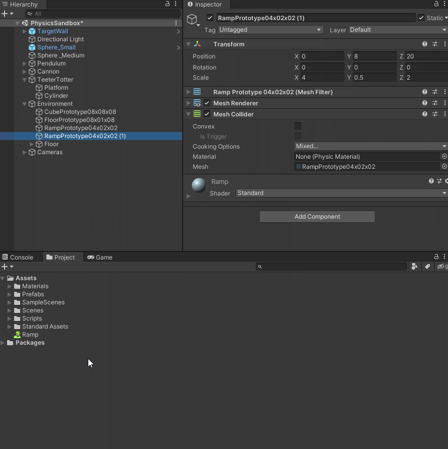Lock the Inspector panel
Screen dimensions: 448x449
(x=436, y=4)
